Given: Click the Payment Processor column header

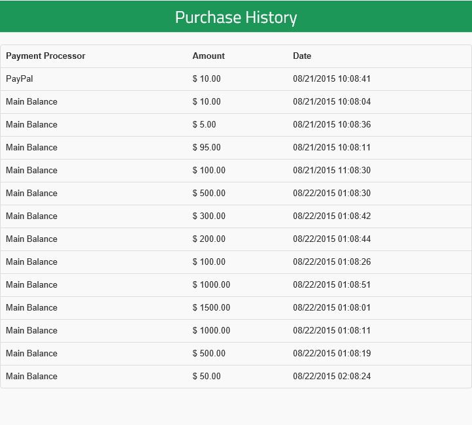Looking at the screenshot, I should (x=46, y=56).
